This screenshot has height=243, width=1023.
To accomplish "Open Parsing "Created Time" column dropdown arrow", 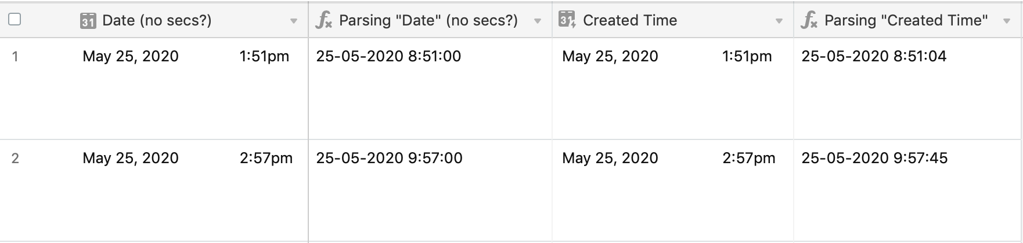I will tap(1007, 21).
